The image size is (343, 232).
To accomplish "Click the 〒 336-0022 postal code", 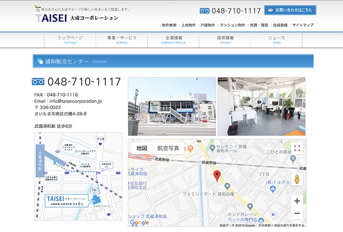I will pyautogui.click(x=48, y=108).
